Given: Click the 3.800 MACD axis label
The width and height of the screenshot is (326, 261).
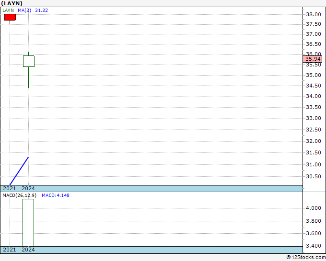Looking at the screenshot, I should click(x=314, y=221).
